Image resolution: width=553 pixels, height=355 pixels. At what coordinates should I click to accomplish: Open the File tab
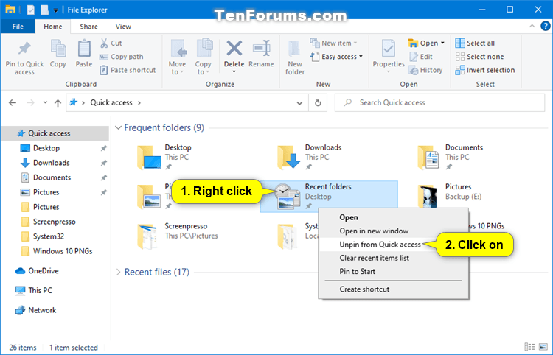pos(18,27)
